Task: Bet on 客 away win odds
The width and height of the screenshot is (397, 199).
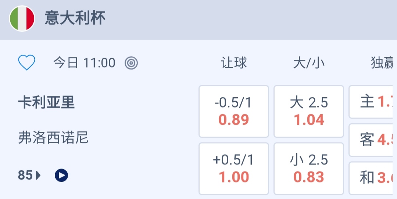Action: [x=373, y=140]
